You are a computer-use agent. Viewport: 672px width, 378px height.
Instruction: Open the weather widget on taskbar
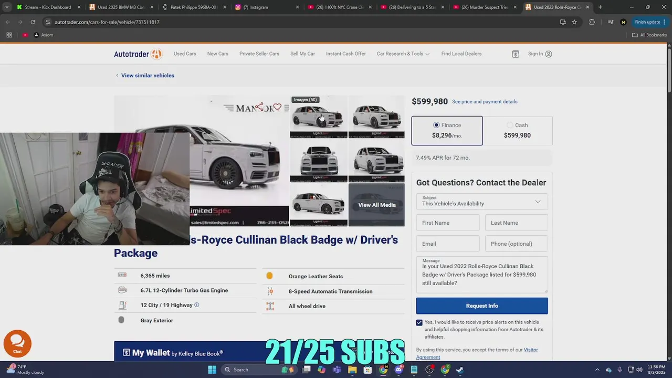(x=25, y=370)
